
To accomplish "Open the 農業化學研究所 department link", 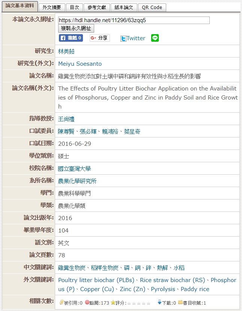I will (77, 181).
